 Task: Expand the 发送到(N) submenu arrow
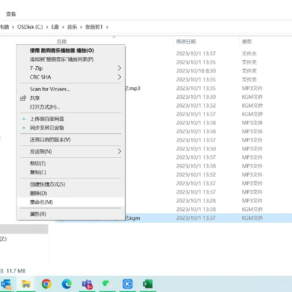119,151
